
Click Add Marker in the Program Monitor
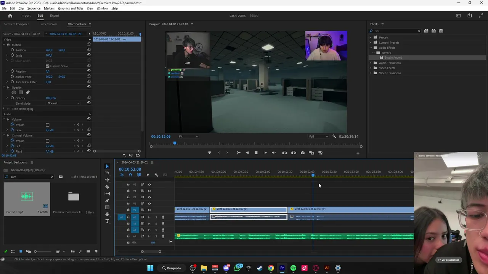point(209,153)
